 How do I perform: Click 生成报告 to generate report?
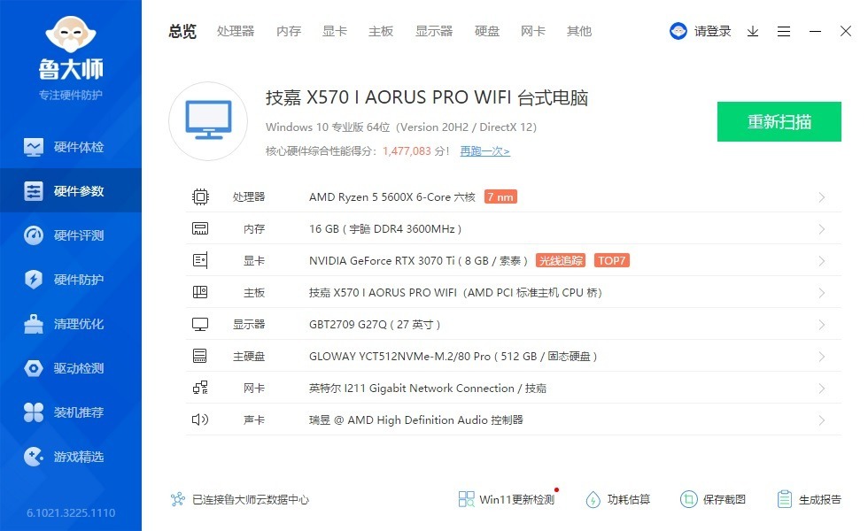tap(809, 499)
